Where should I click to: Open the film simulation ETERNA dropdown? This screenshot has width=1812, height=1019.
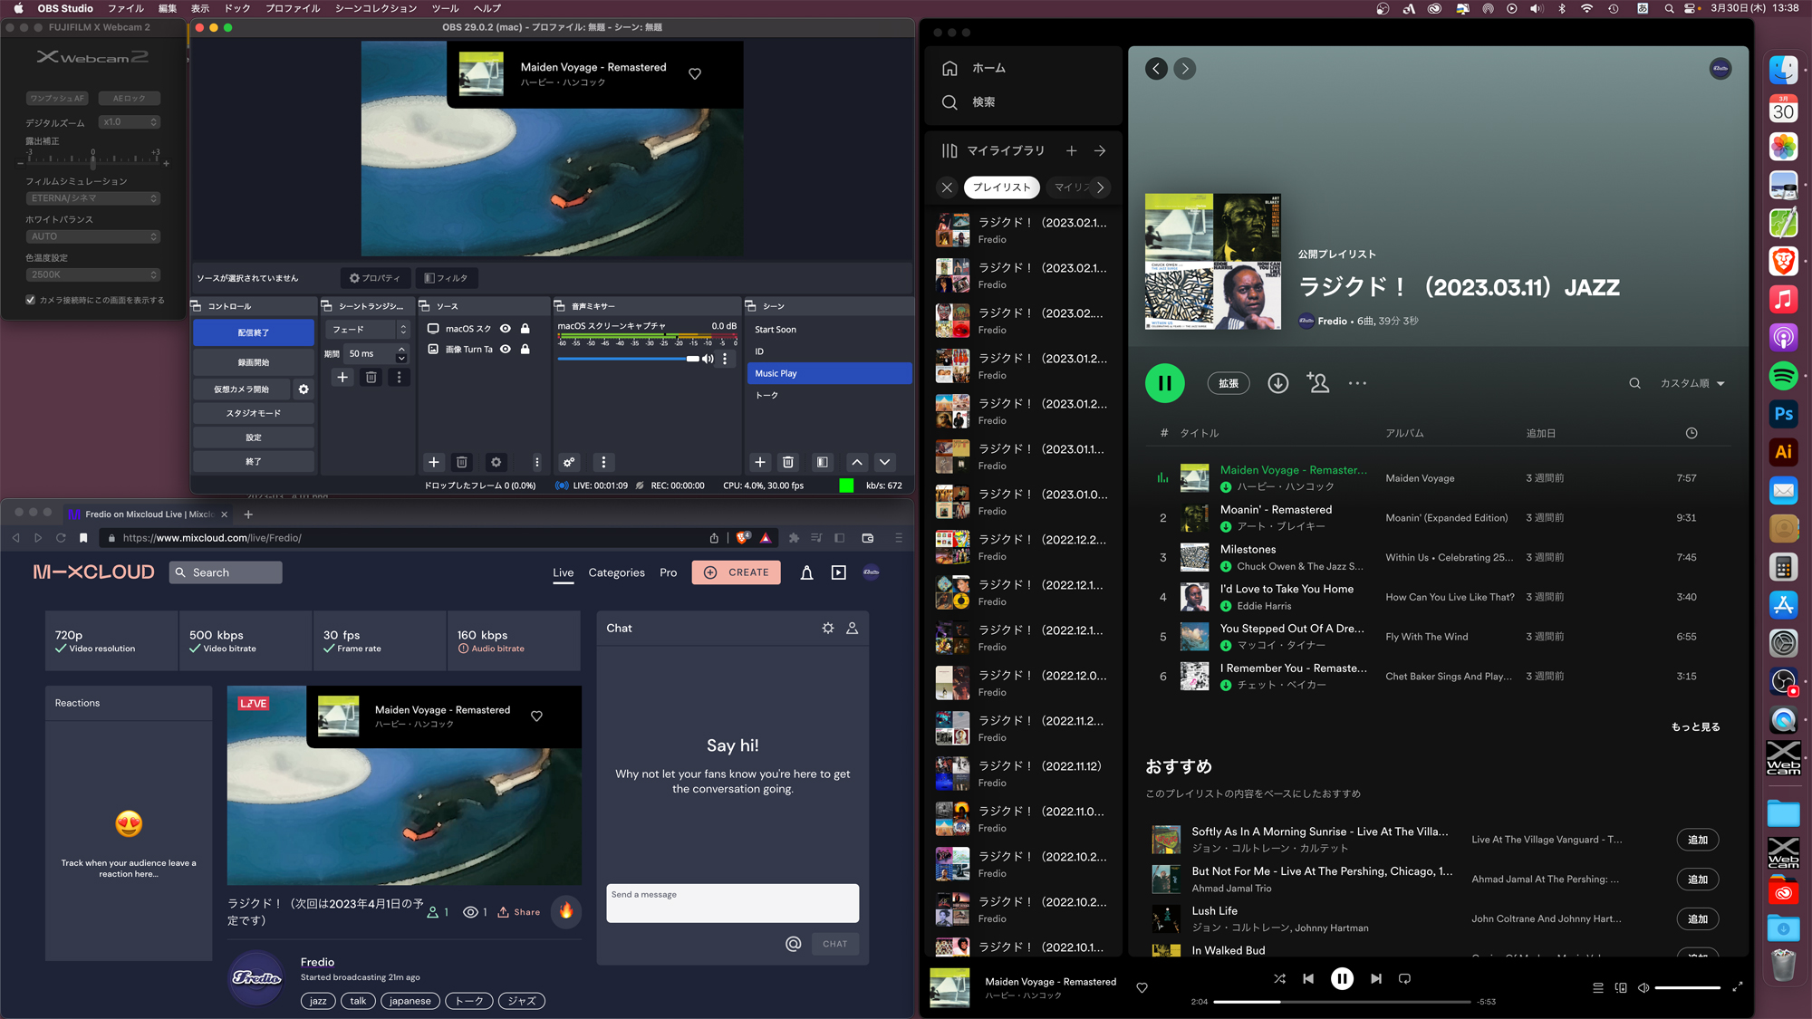coord(92,198)
